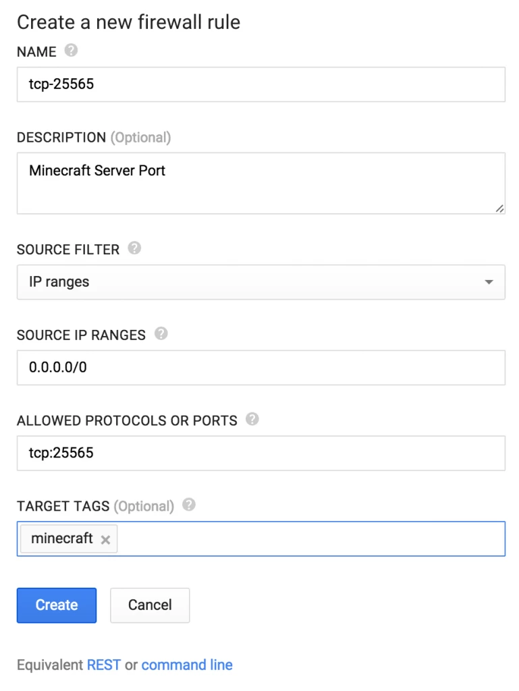Click the help icon beside SOURCE IP RANGES
The width and height of the screenshot is (519, 691).
click(x=161, y=333)
